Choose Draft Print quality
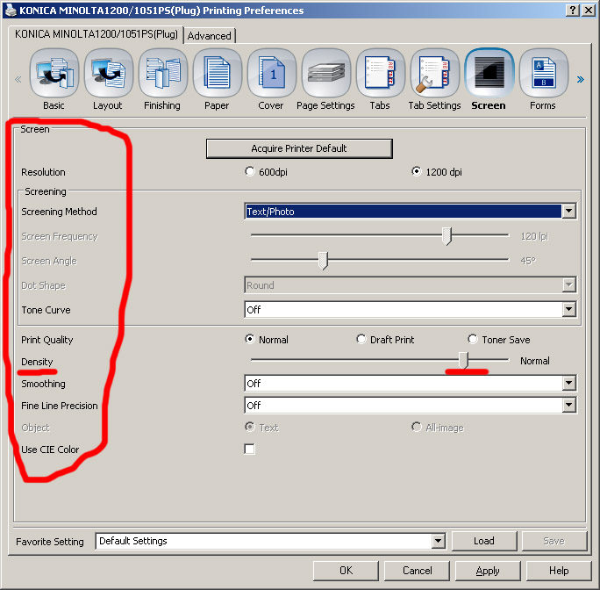Screen dimensions: 600x590 [361, 339]
